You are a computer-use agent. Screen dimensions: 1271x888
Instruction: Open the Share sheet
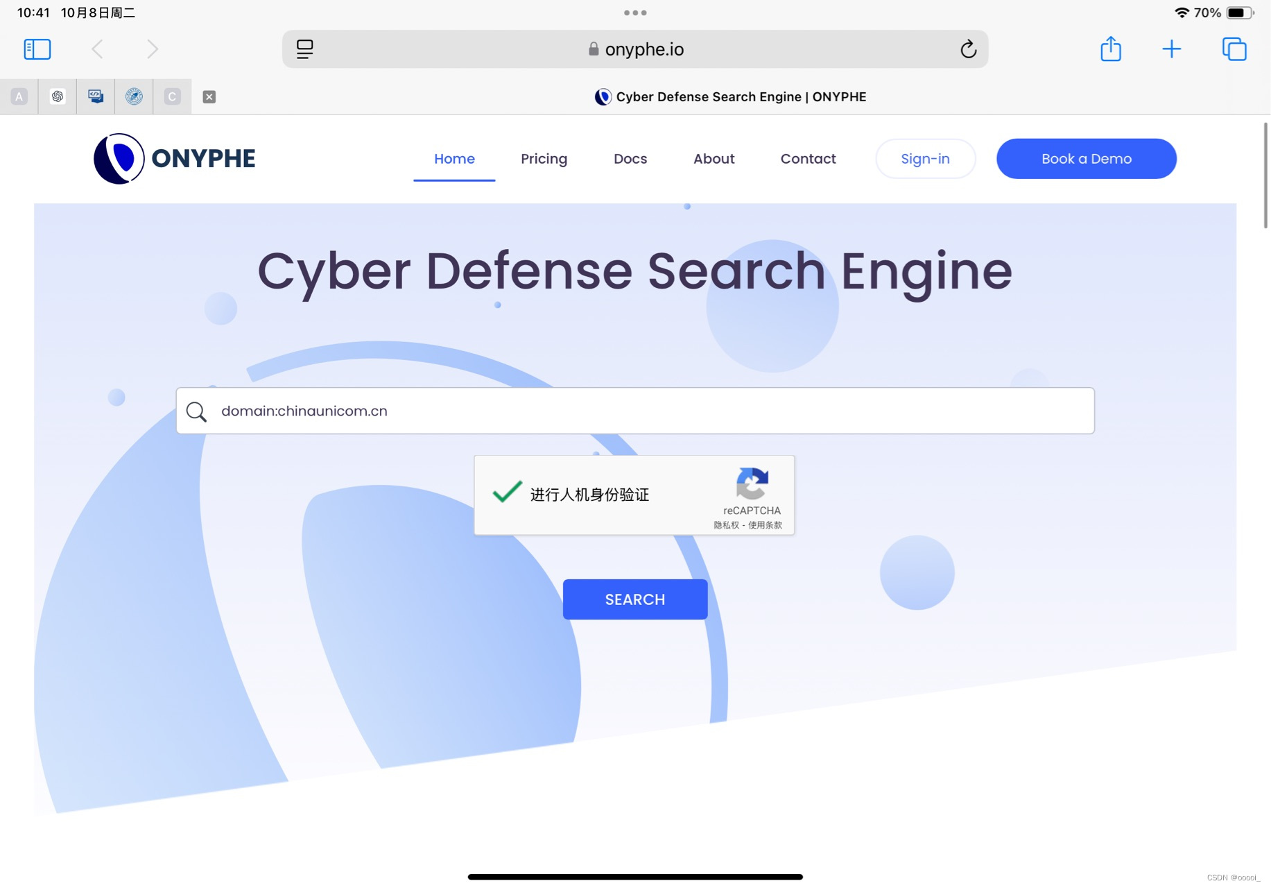coord(1111,49)
